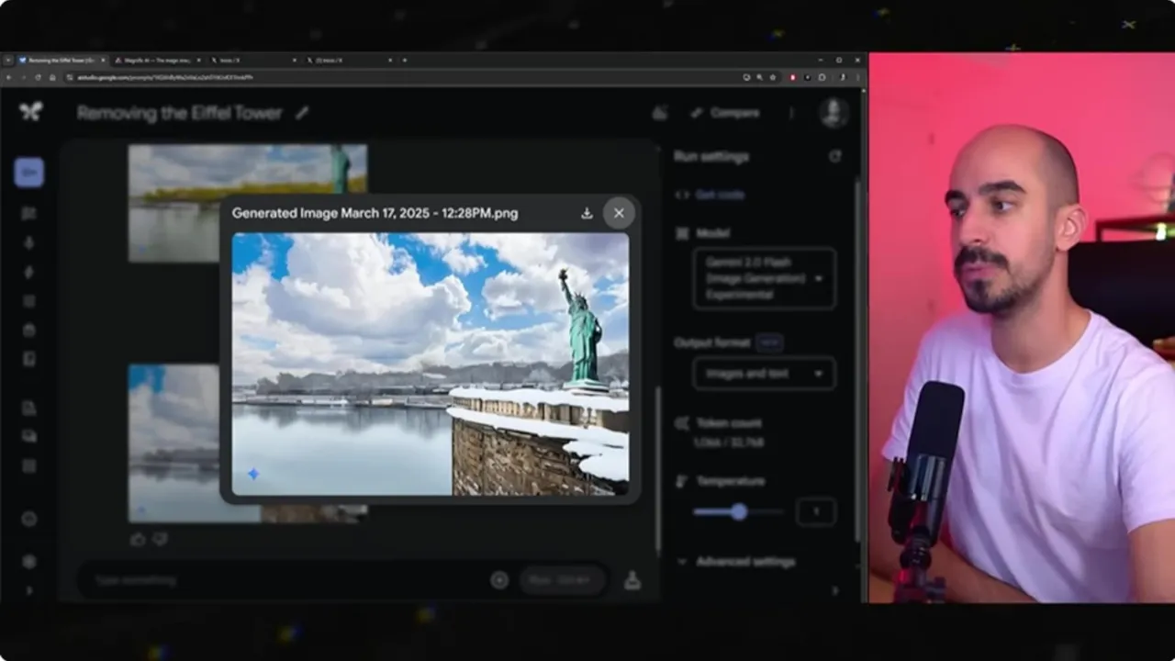
Task: Click the AI Studio logo icon
Action: click(30, 112)
